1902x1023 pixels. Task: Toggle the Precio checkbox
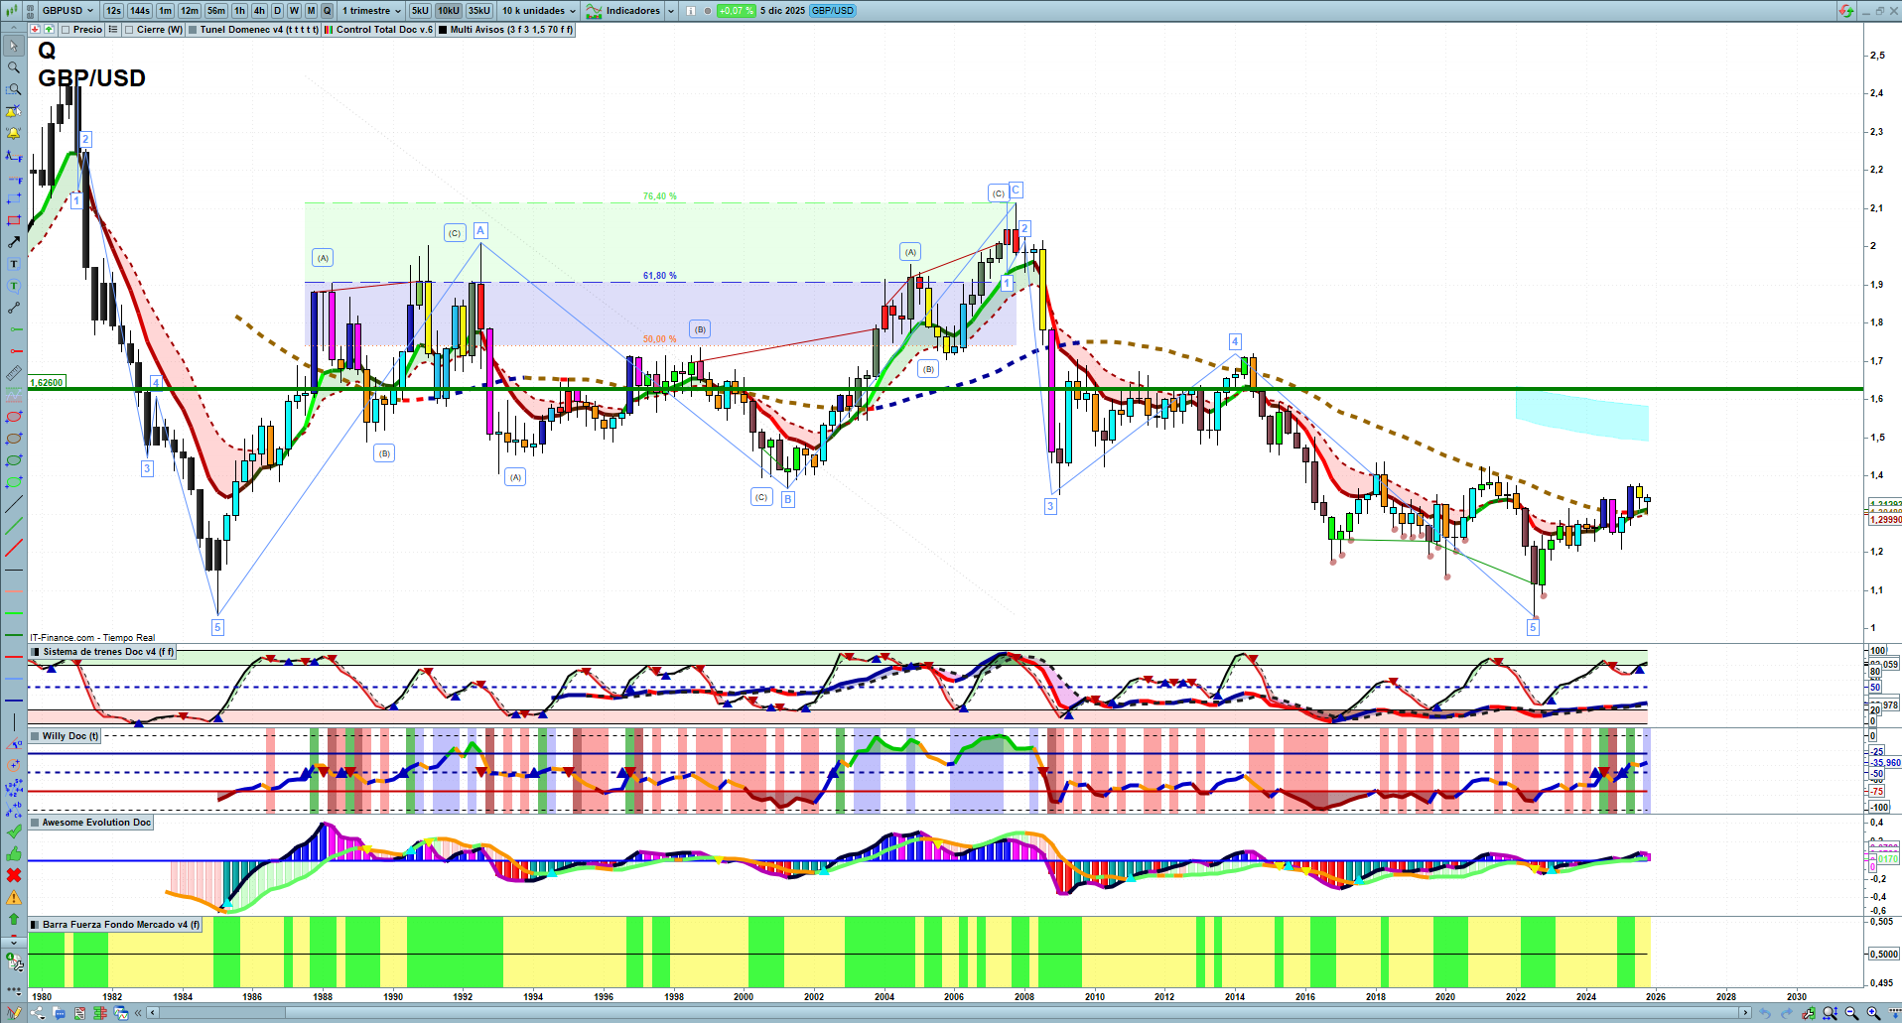pyautogui.click(x=66, y=30)
